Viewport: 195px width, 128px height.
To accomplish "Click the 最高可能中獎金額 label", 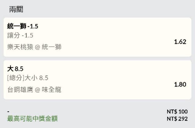I will coord(32,119).
